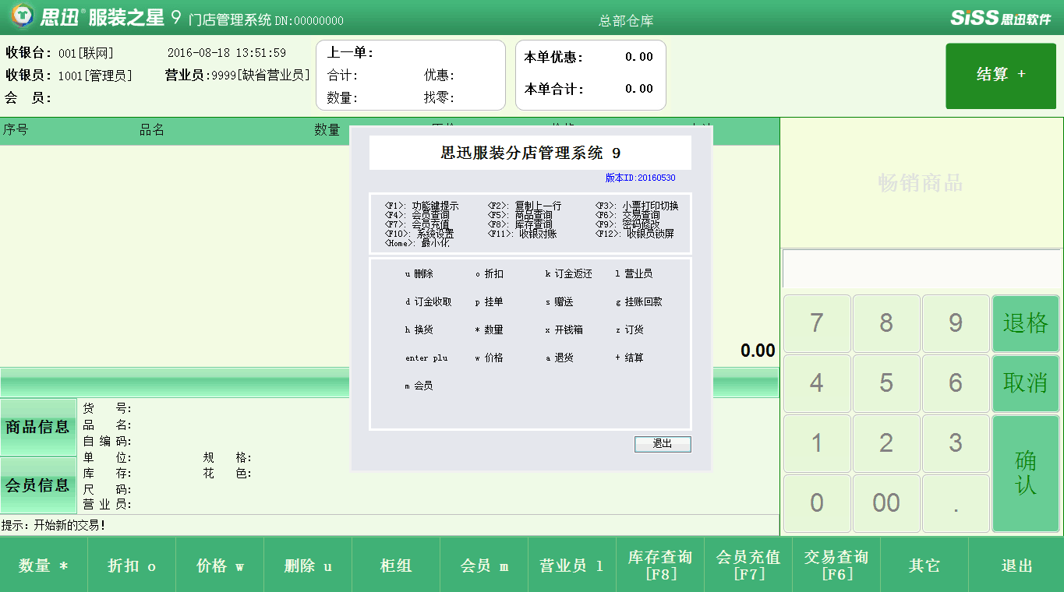The width and height of the screenshot is (1064, 592).
Task: Click the 总部仓库 title text
Action: coord(626,21)
